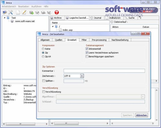Create a new target with the blank page icon

click(18, 12)
